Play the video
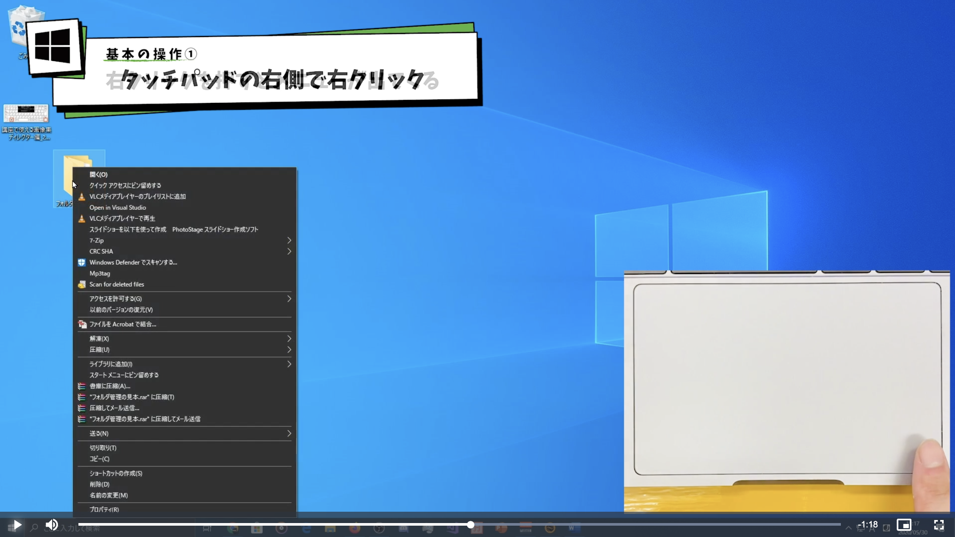This screenshot has height=537, width=955. 17,525
